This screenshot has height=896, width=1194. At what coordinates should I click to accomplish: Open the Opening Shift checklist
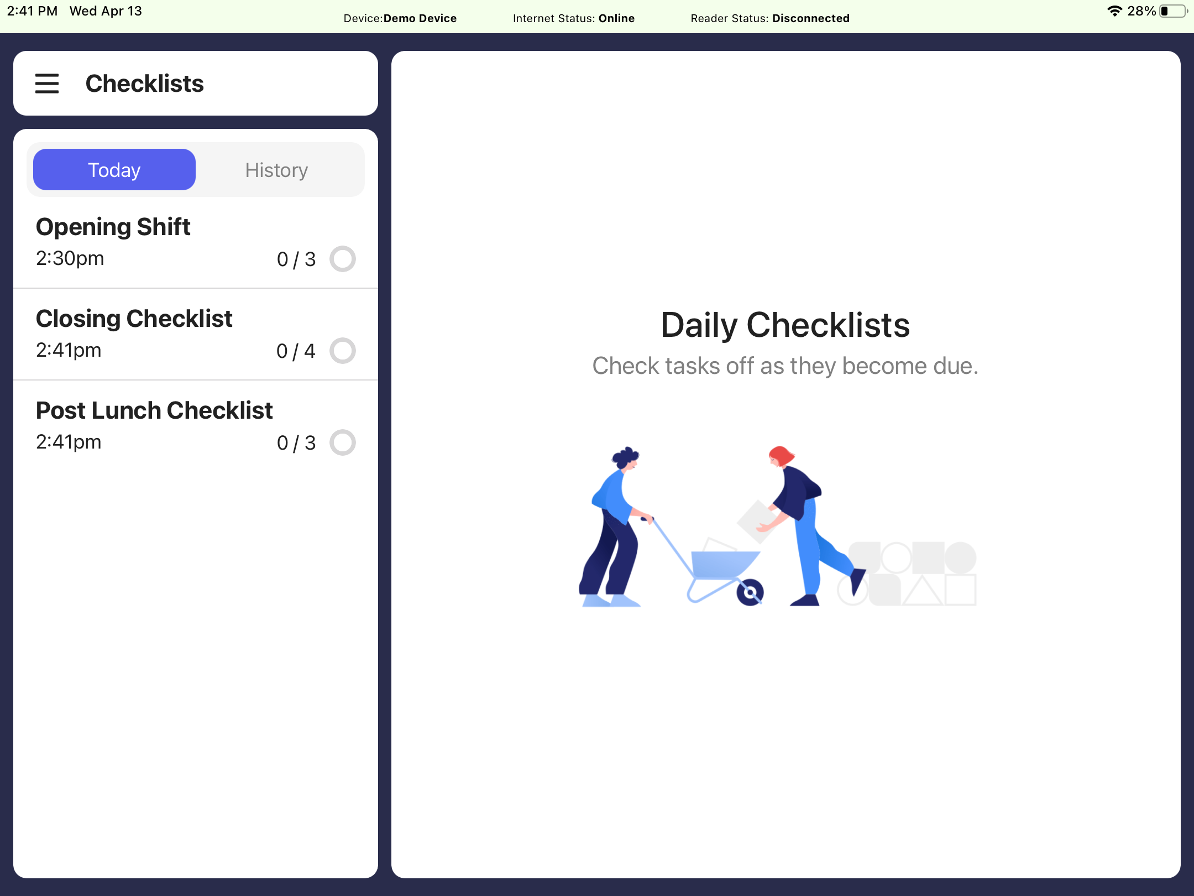pos(196,242)
